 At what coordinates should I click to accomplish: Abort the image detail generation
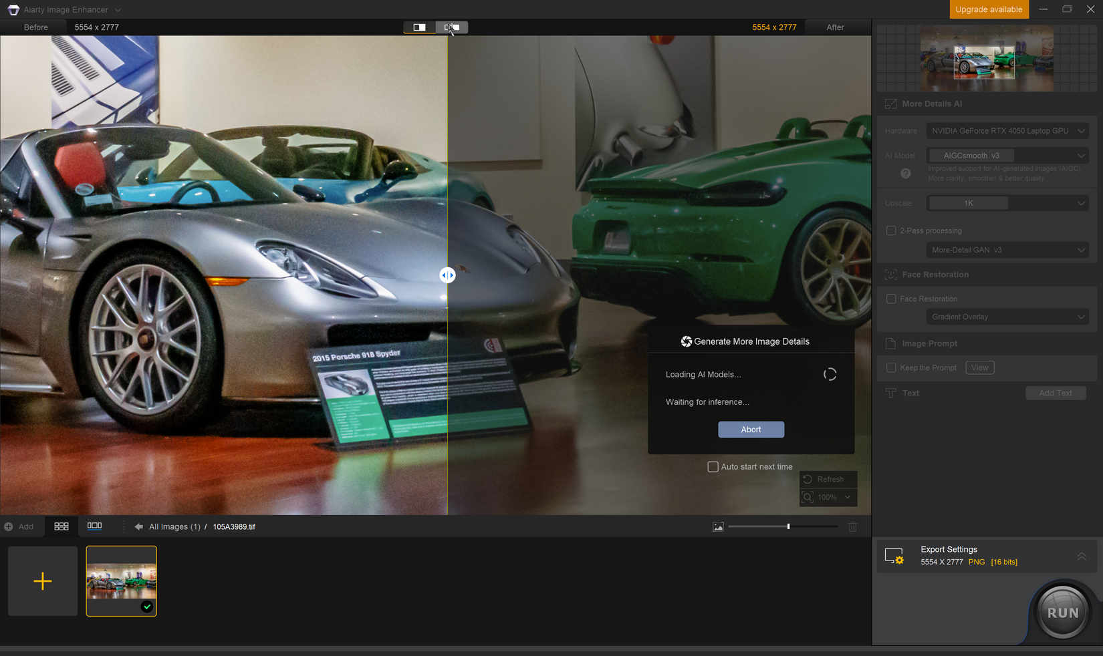coord(751,430)
